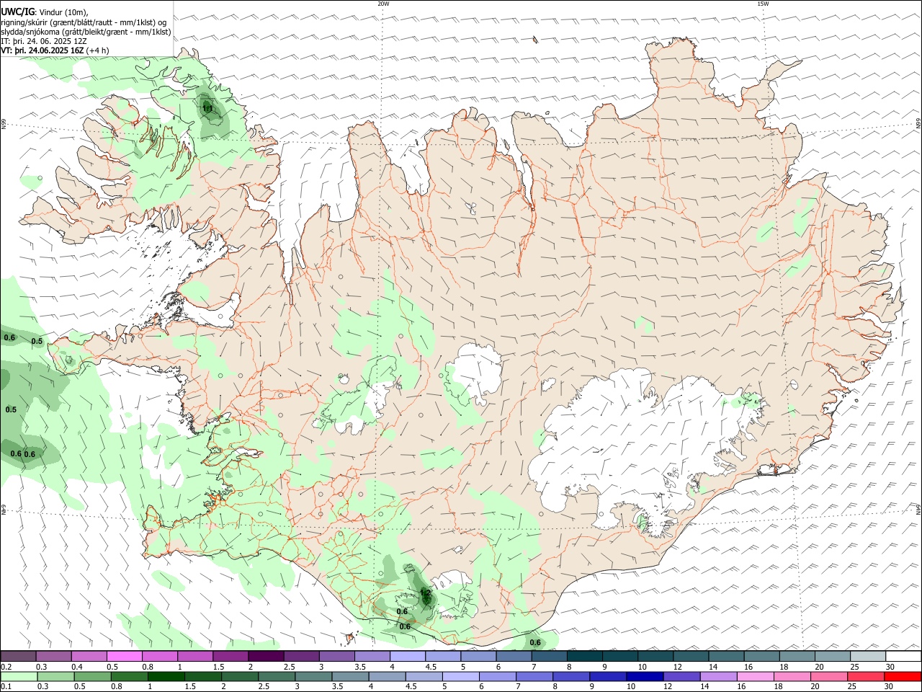Select the bright pink 0.5 snow legend swatch
The height and width of the screenshot is (692, 922).
tap(125, 657)
